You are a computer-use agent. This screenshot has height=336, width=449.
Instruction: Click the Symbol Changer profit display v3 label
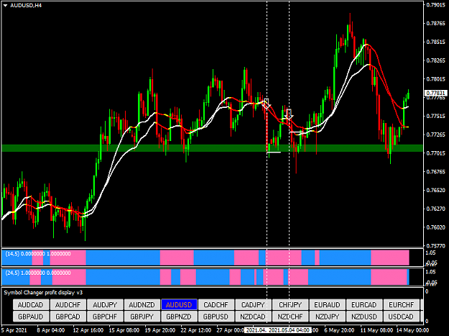43,292
